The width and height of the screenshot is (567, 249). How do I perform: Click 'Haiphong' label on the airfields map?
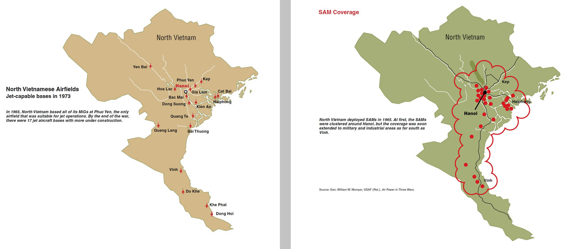tap(222, 102)
